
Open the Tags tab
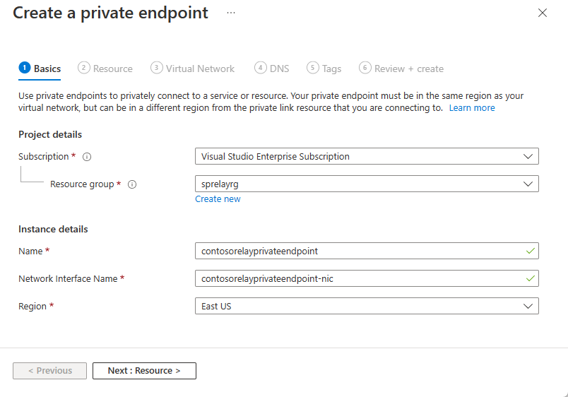(331, 69)
